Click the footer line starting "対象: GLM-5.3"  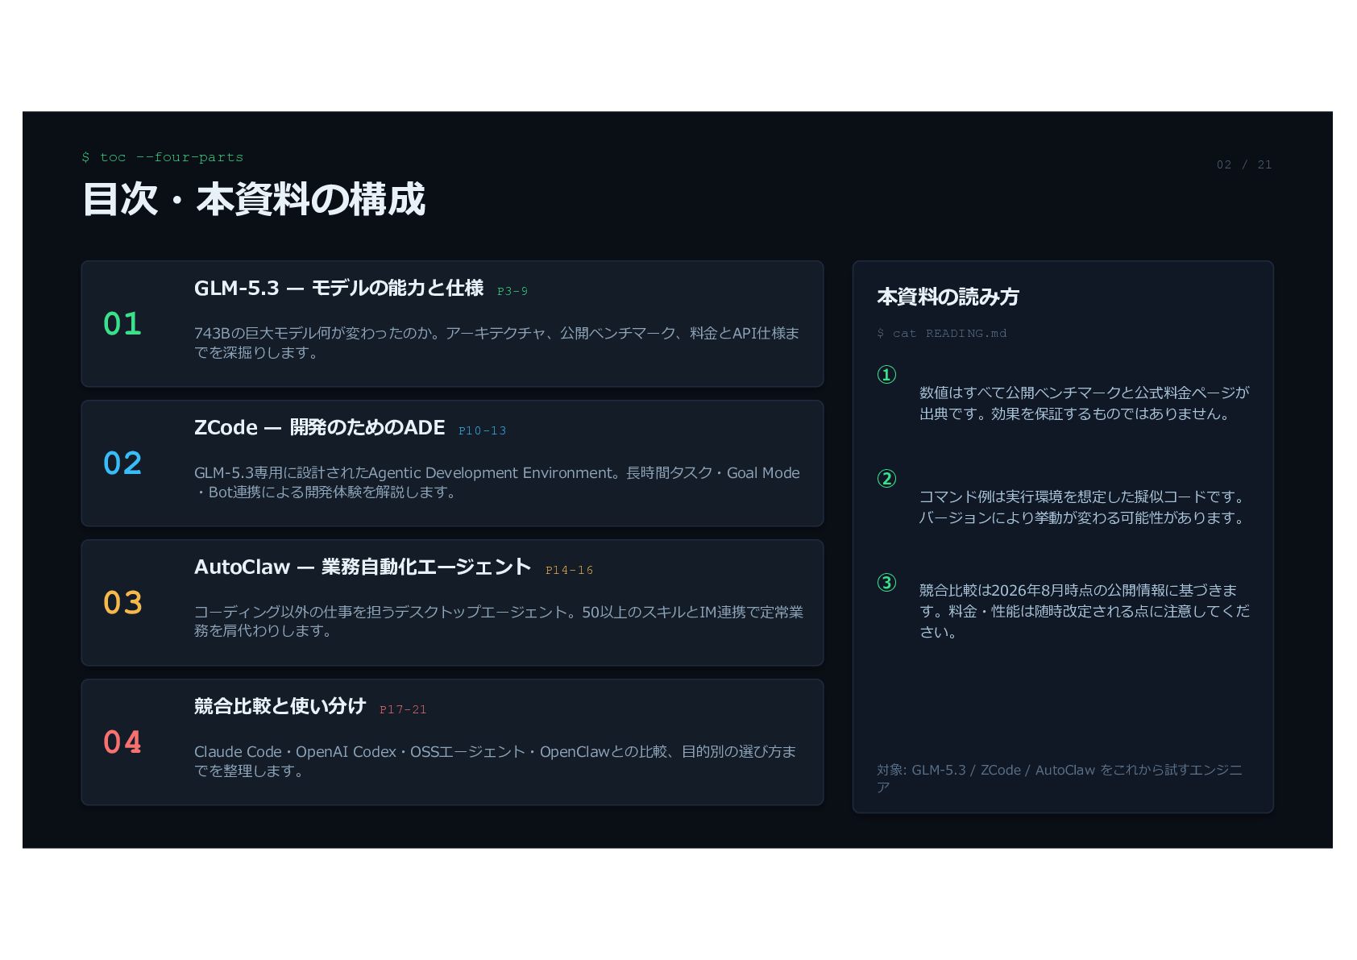(x=1060, y=779)
